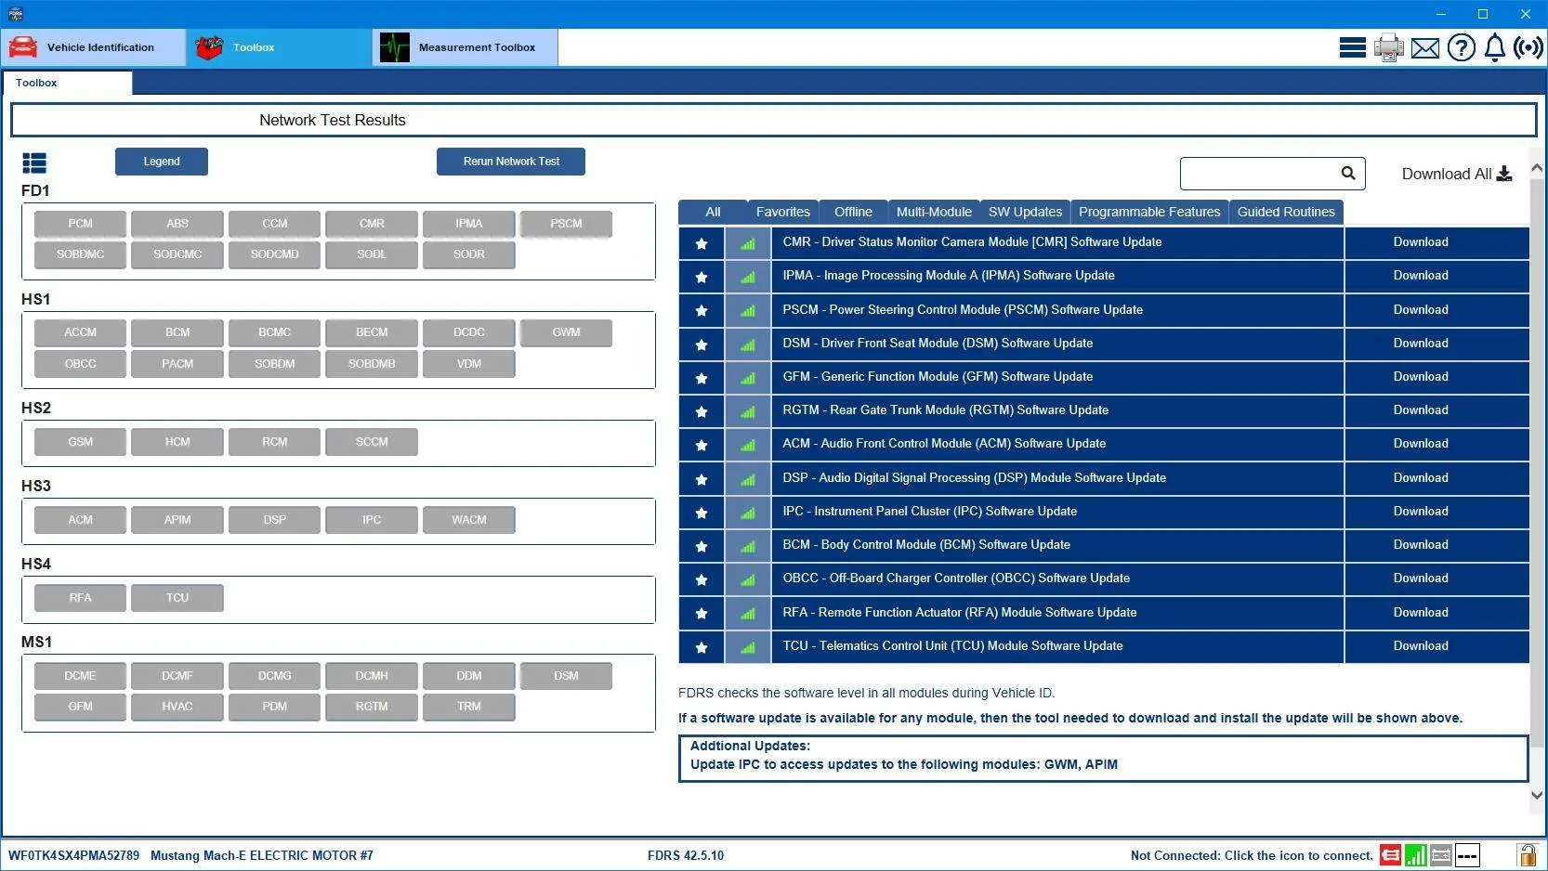Click the gray battery icon in the status bar
Viewport: 1548px width, 871px height.
[1441, 855]
